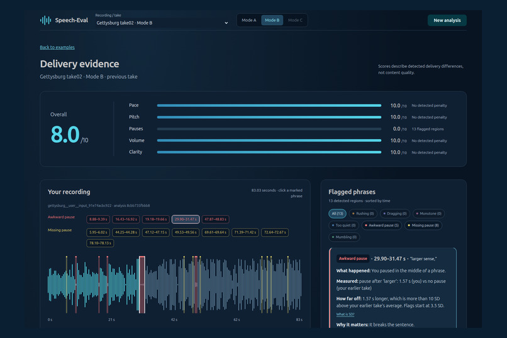Select missing pause chip 44.25–44.28 s

(126, 232)
